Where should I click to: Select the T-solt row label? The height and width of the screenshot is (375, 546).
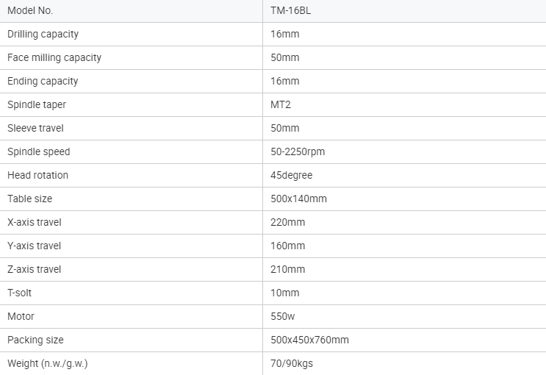click(20, 293)
